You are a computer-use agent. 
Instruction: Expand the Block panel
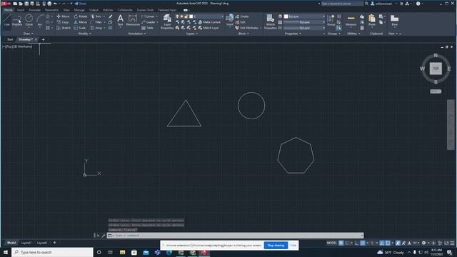(x=243, y=34)
